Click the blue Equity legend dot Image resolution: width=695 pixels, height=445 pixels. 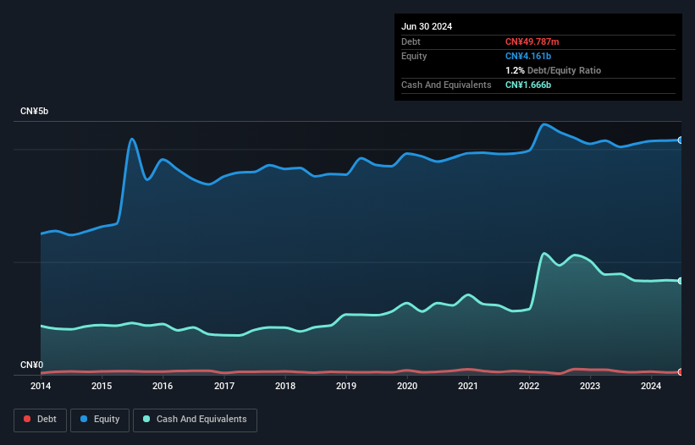pos(84,419)
